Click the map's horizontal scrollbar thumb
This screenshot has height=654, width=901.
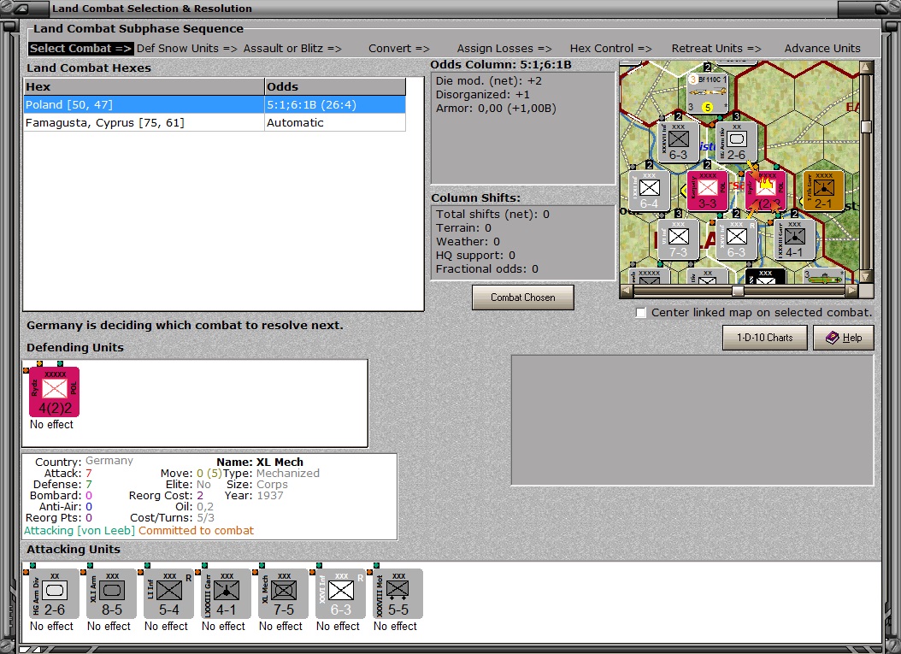click(738, 291)
